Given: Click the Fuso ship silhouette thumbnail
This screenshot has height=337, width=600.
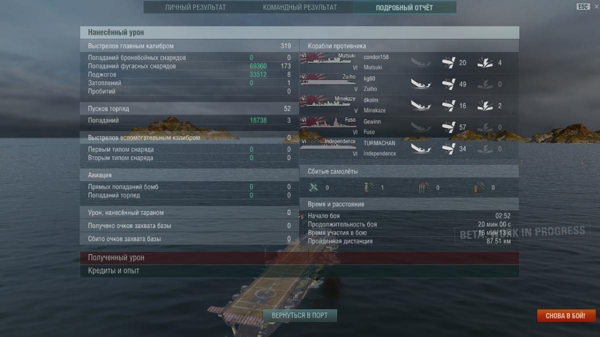Looking at the screenshot, I should (328, 123).
